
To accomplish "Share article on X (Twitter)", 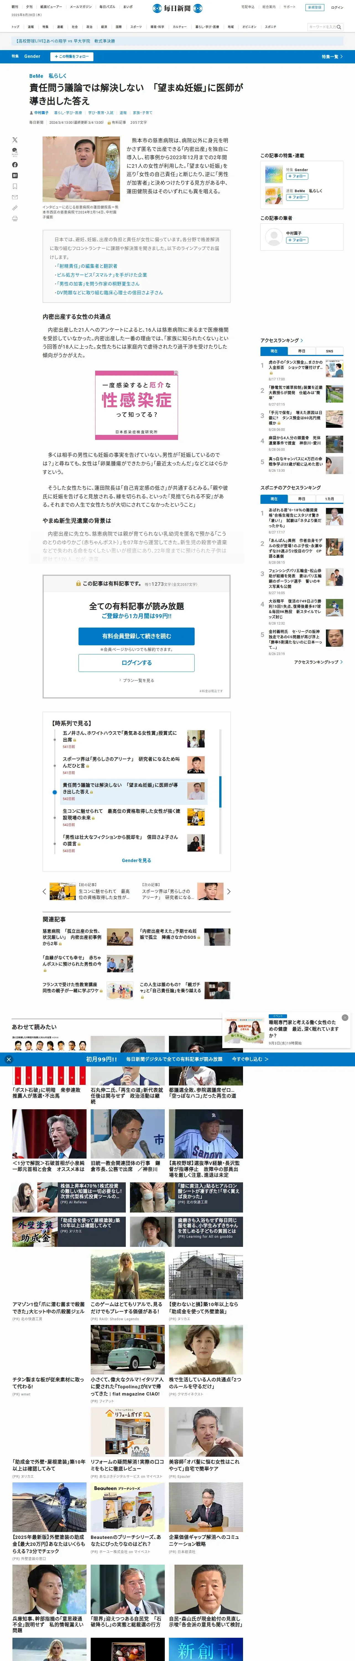I will pos(15,139).
